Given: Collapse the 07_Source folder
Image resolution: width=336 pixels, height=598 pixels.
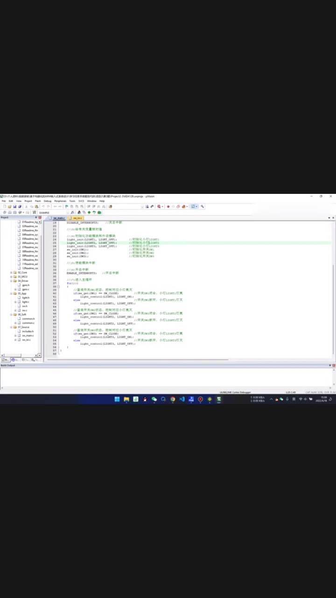Looking at the screenshot, I should click(11, 327).
